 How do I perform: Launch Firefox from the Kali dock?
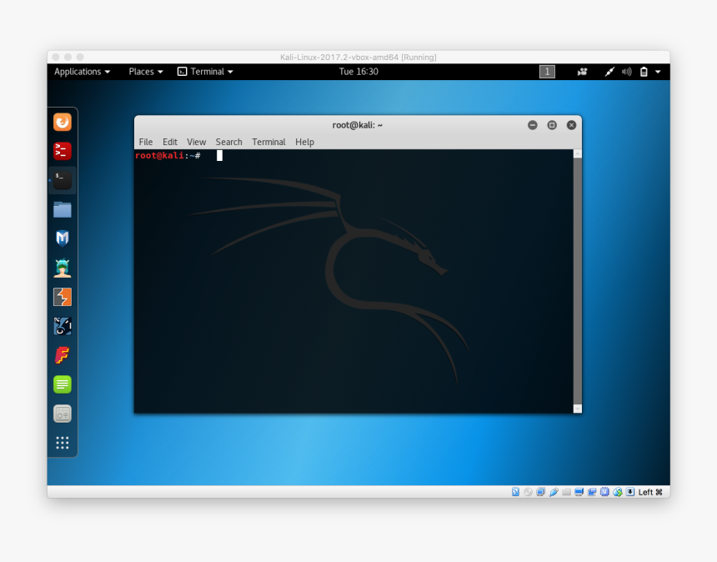click(63, 122)
